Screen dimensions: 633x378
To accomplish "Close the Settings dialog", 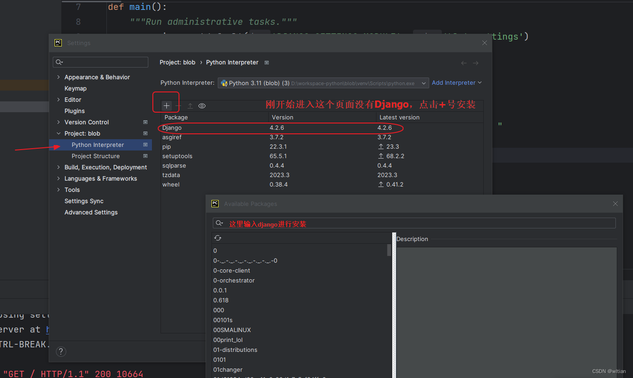I will tap(485, 43).
